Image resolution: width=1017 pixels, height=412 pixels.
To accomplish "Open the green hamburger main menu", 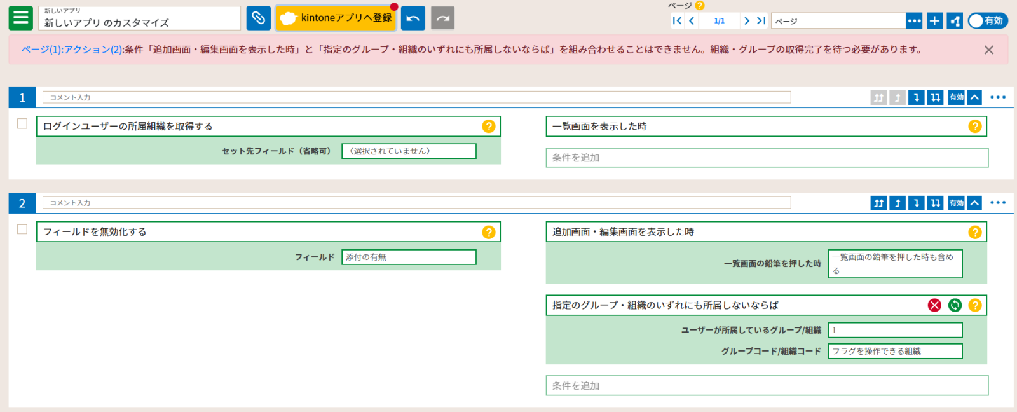I will [x=20, y=18].
